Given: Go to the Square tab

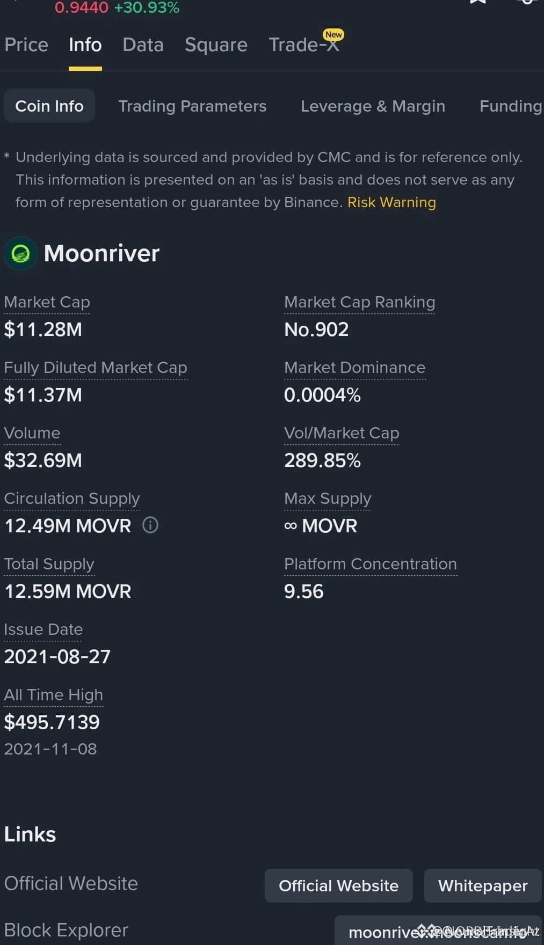Looking at the screenshot, I should tap(216, 45).
